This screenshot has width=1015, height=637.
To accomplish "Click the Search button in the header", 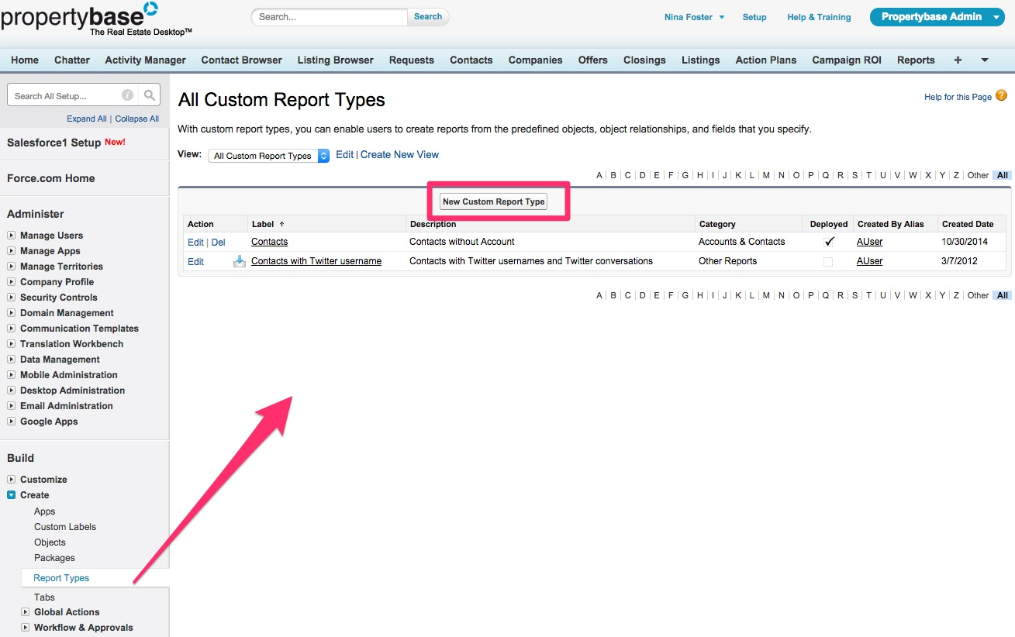I will (427, 15).
